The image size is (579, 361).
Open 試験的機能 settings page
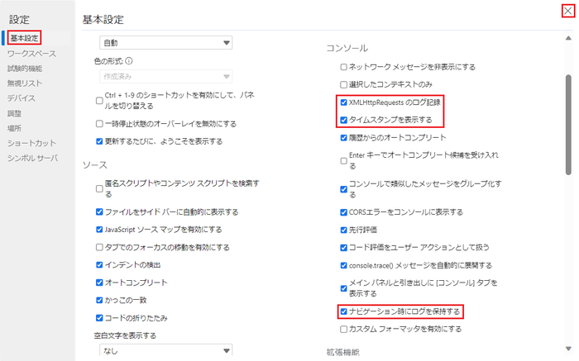[x=24, y=69]
